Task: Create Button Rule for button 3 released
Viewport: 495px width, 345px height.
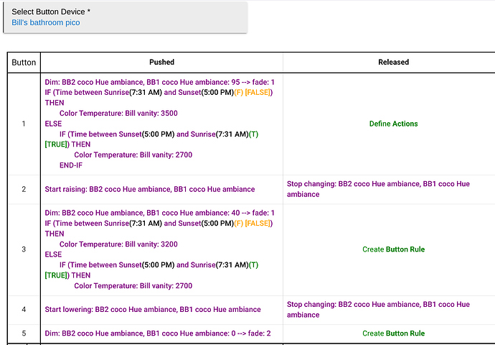Action: (x=393, y=249)
